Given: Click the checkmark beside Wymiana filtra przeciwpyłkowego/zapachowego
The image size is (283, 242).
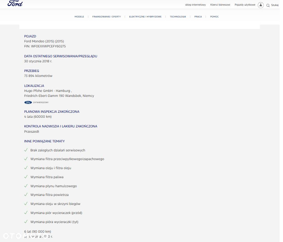Looking at the screenshot, I should coord(26,159).
